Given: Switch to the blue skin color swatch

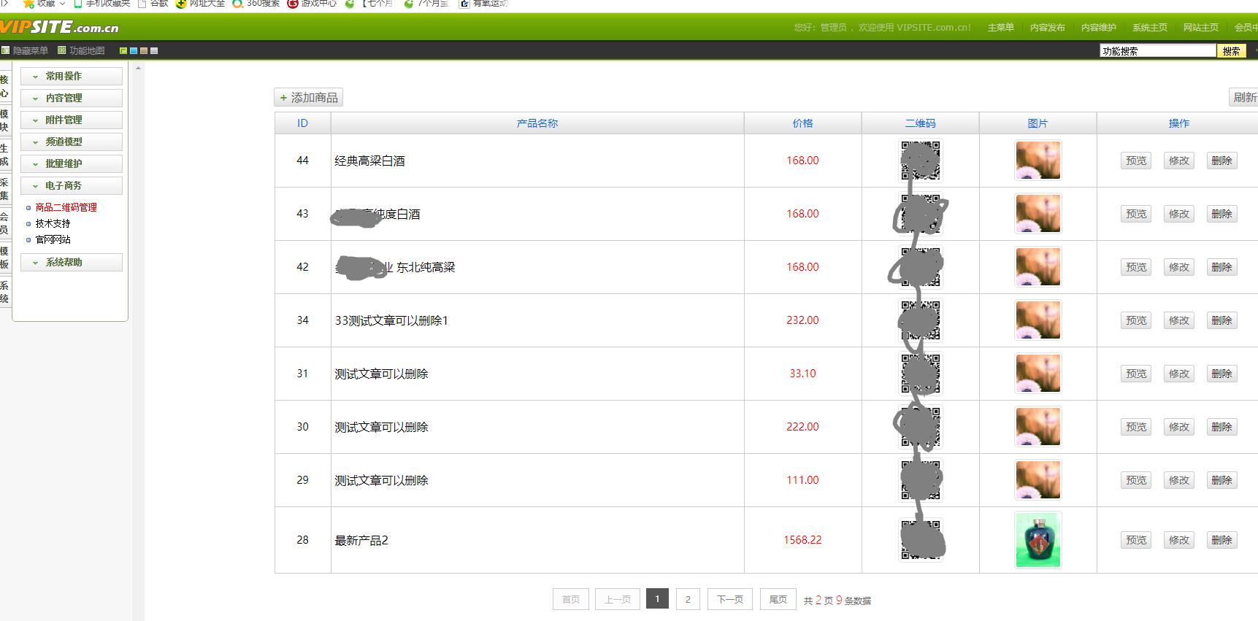Looking at the screenshot, I should (x=134, y=50).
